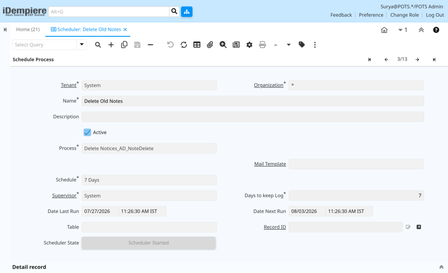Collapse header with double chevron icon
This screenshot has height=273, width=448.
[x=421, y=30]
